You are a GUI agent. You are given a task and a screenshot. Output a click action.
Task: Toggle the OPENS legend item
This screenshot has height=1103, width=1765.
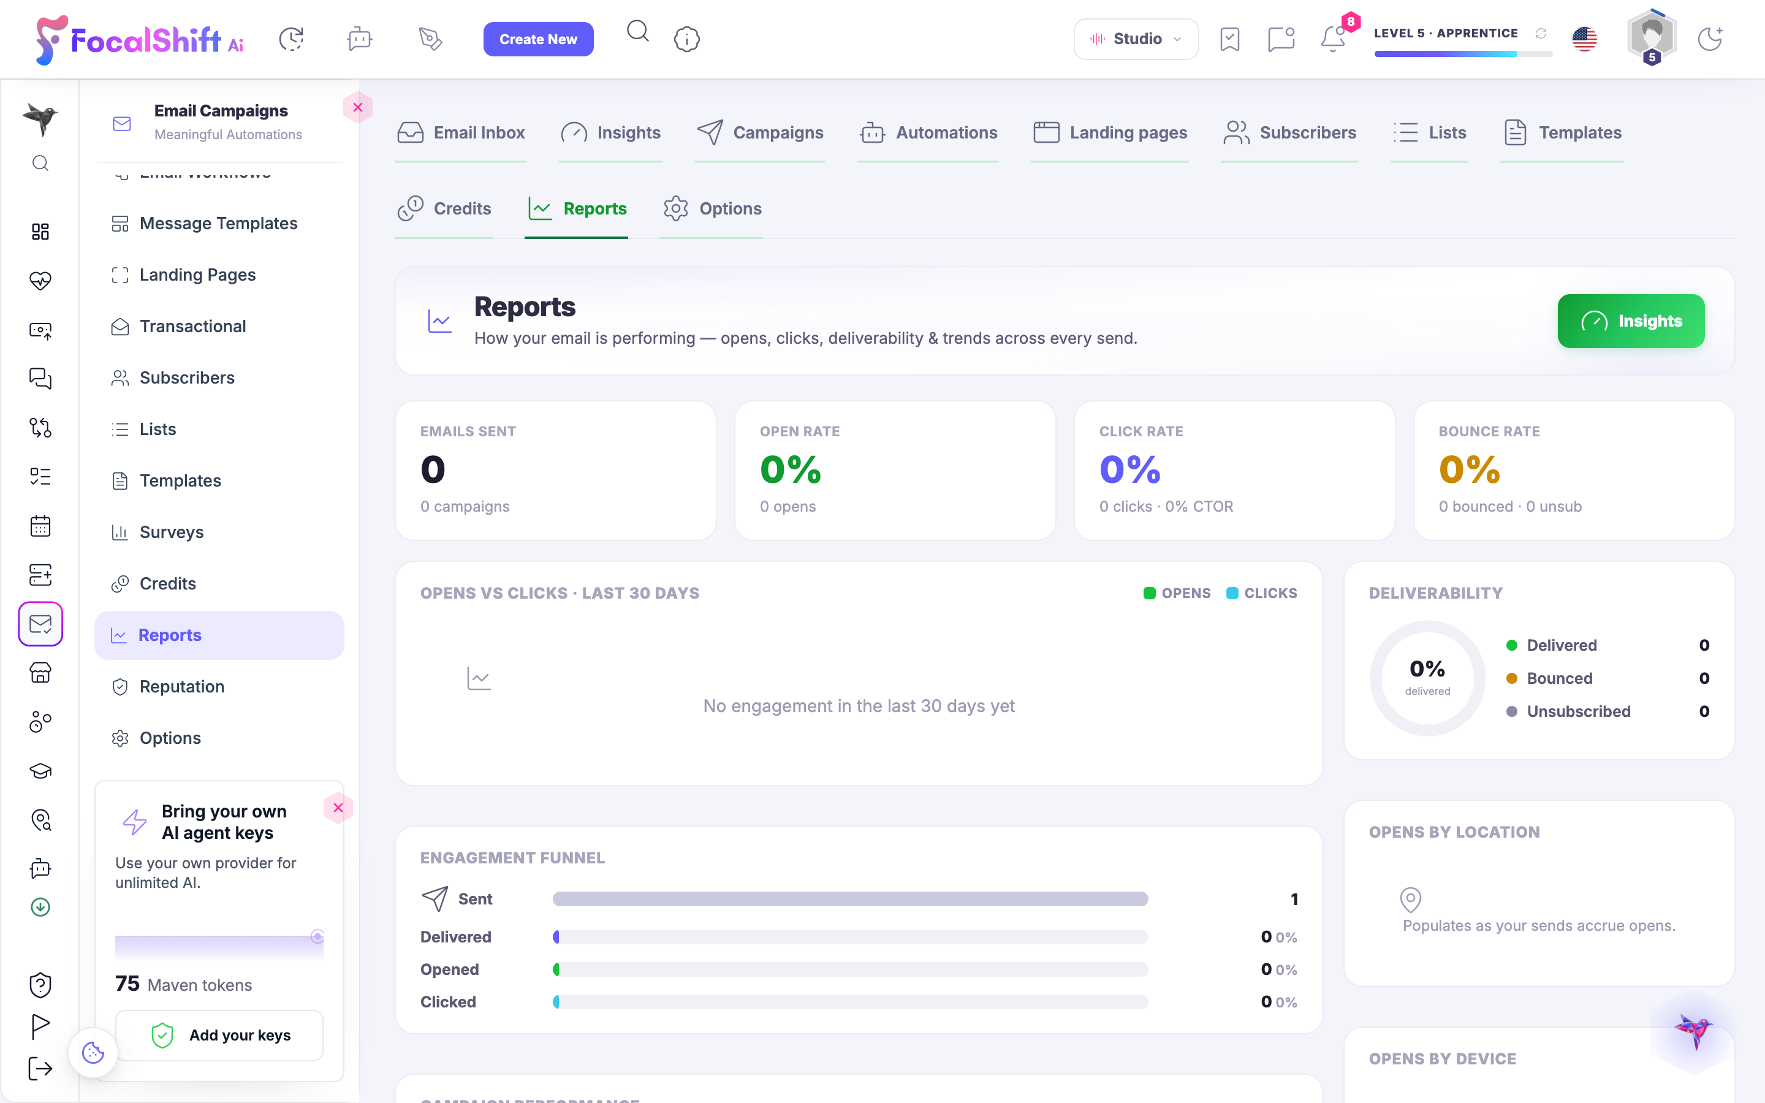pyautogui.click(x=1177, y=593)
